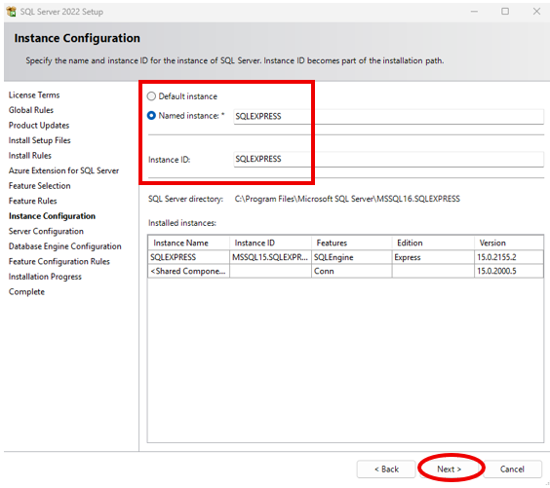Open the Global Rules step

pos(31,110)
